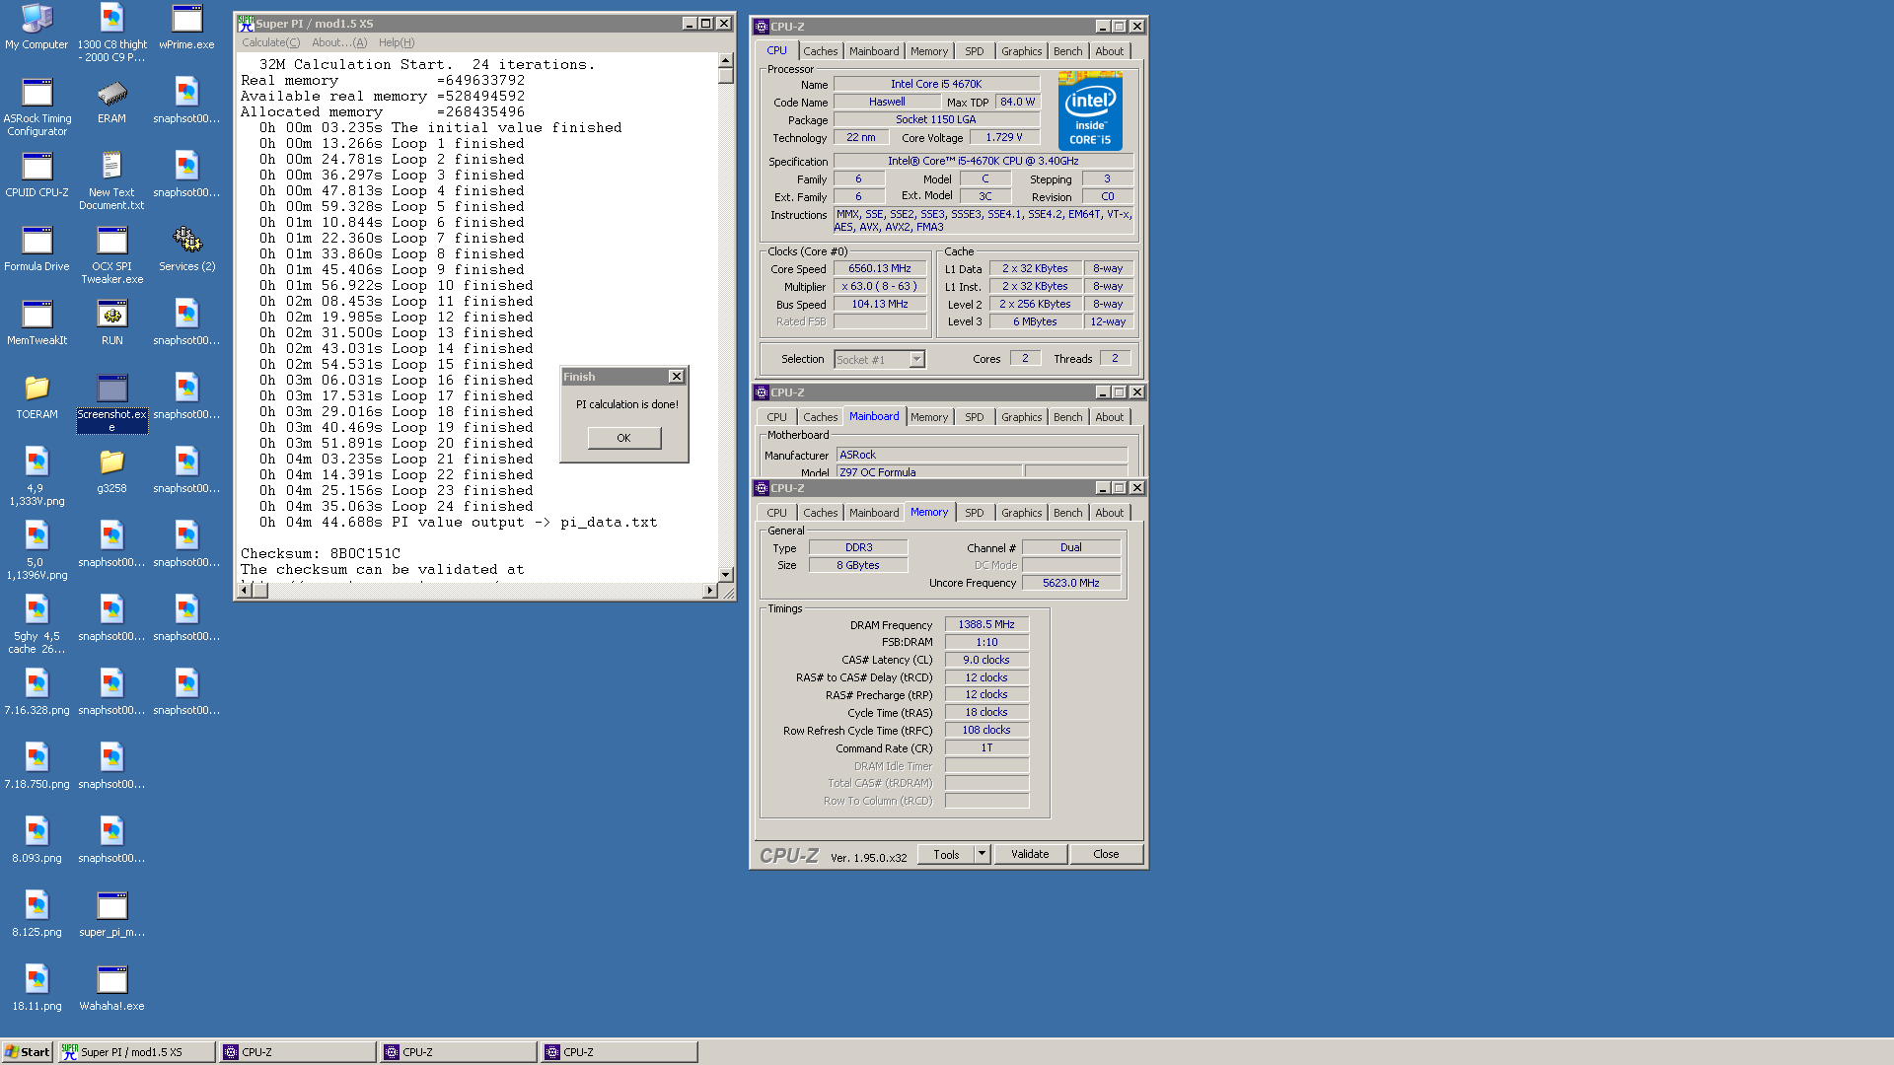Image resolution: width=1894 pixels, height=1065 pixels.
Task: Open Help menu in Super PI
Action: [397, 42]
